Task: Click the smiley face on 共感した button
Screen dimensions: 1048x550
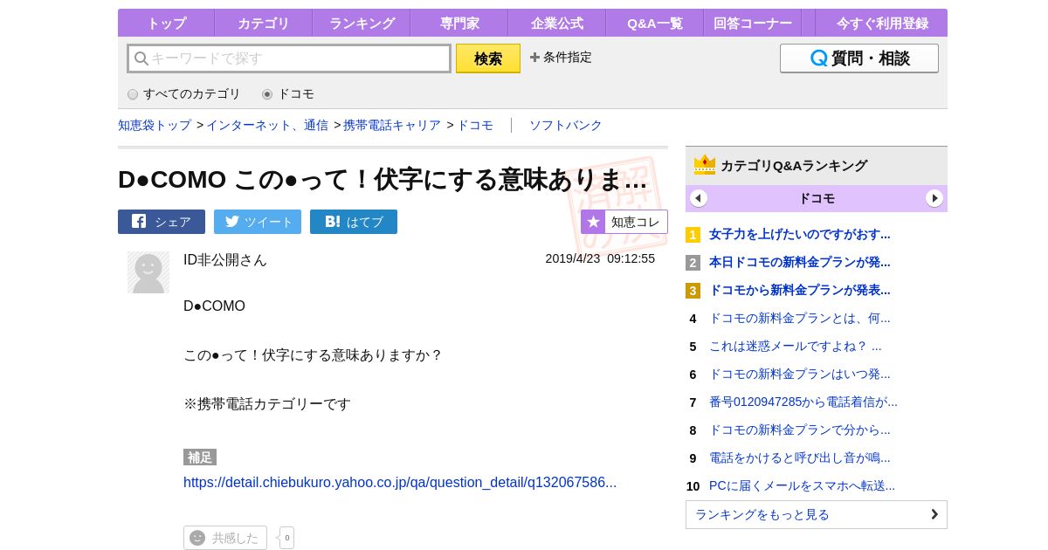Action: [197, 538]
